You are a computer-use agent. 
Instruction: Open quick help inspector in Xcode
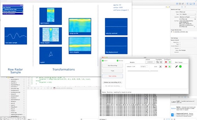185,7
